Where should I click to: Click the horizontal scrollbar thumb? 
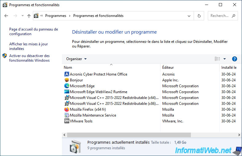129,135
